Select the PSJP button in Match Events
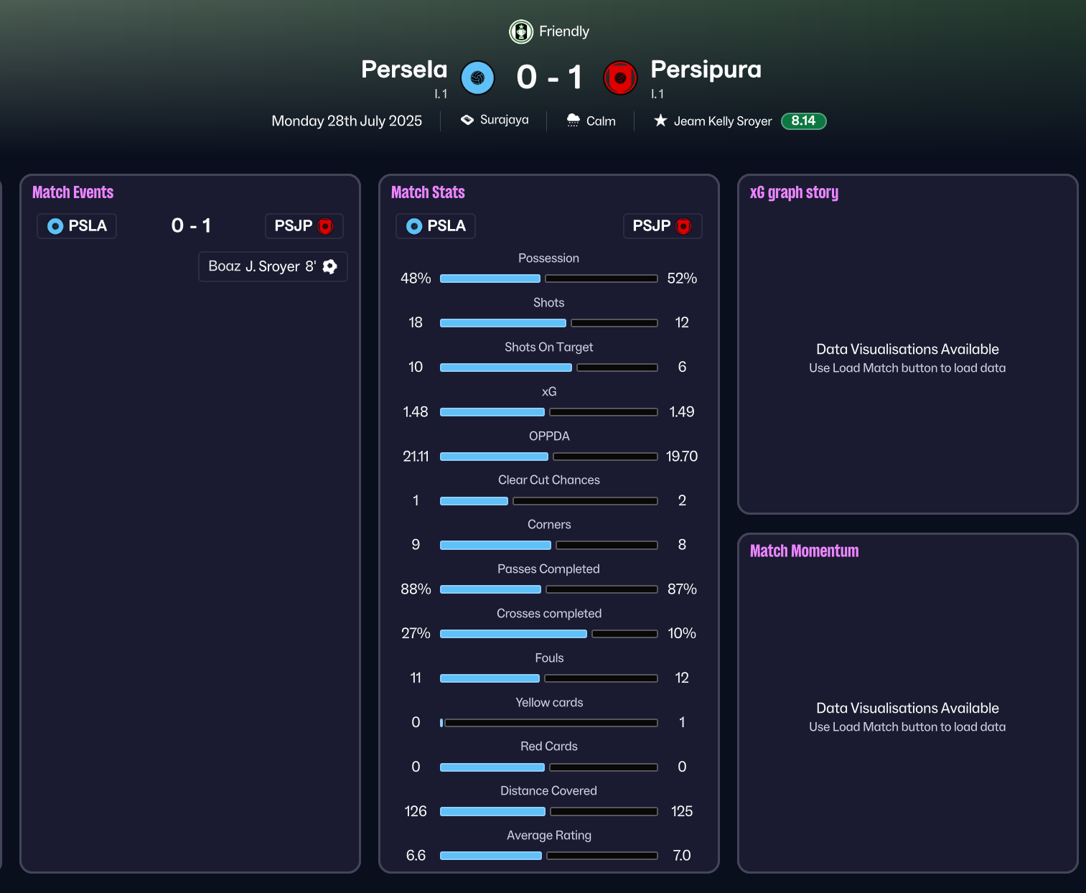This screenshot has height=893, width=1086. pyautogui.click(x=304, y=226)
